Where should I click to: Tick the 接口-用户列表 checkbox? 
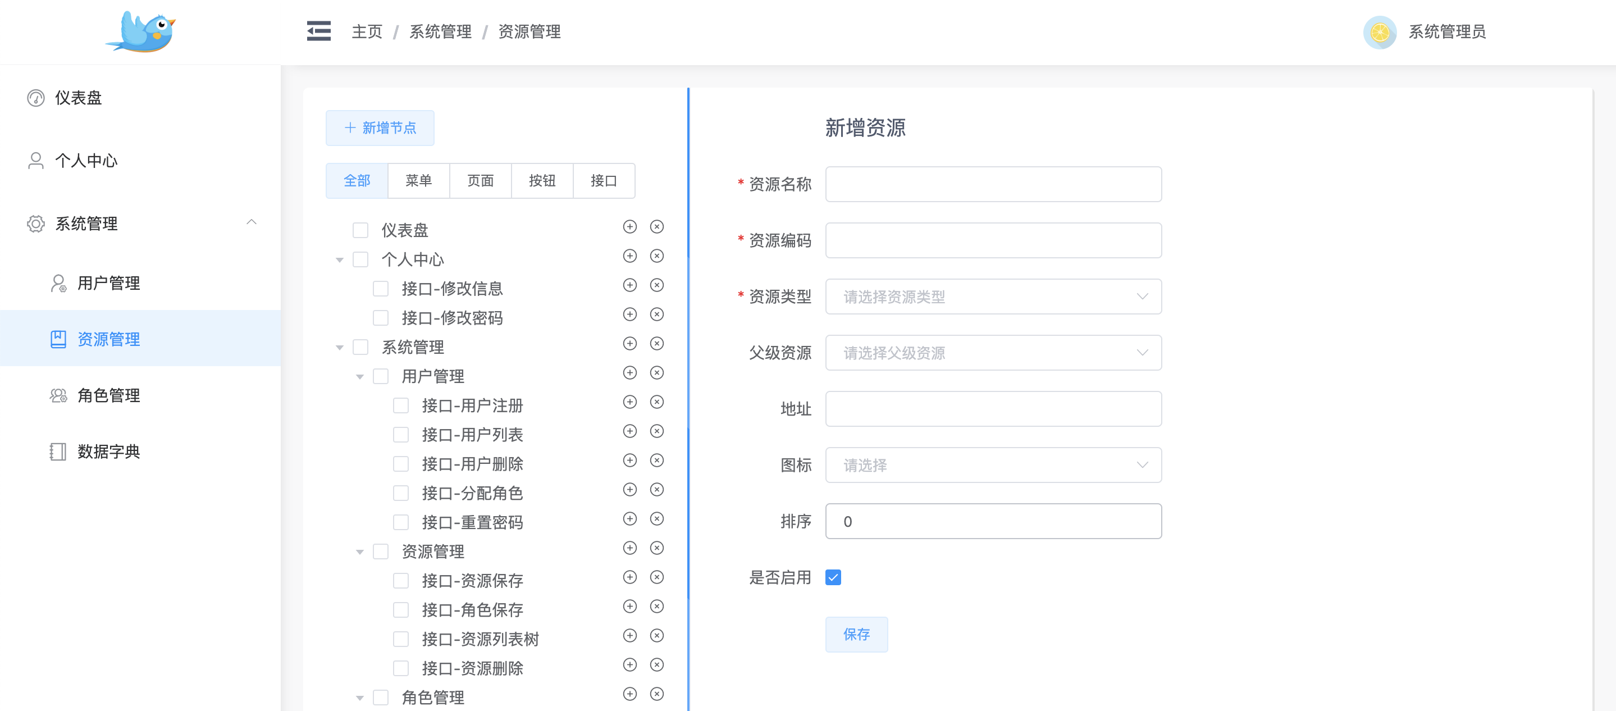click(x=401, y=435)
